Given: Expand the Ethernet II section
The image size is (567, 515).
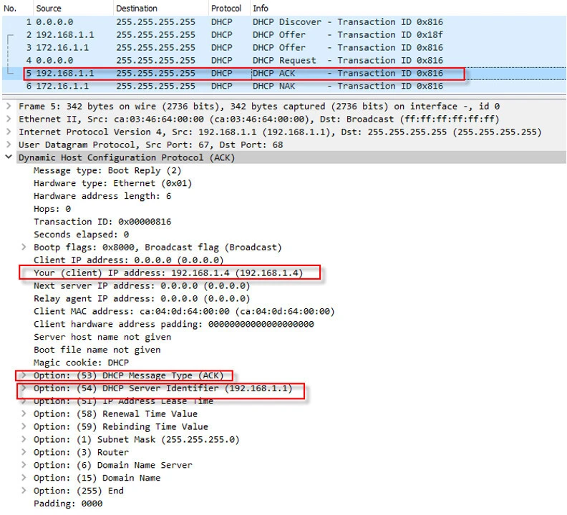Looking at the screenshot, I should point(8,119).
